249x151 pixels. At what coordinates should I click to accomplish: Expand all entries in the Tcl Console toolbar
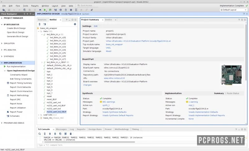point(50,134)
